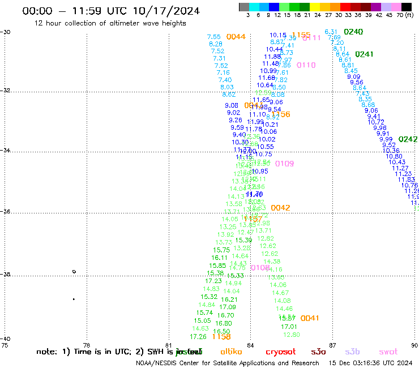Select the pink swatch in the color legend
Image resolution: width=419 pixels, height=368 pixels.
(x=396, y=7)
